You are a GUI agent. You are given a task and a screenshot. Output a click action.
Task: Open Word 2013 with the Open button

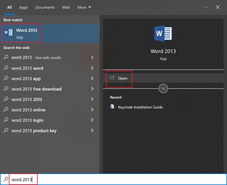163,78
